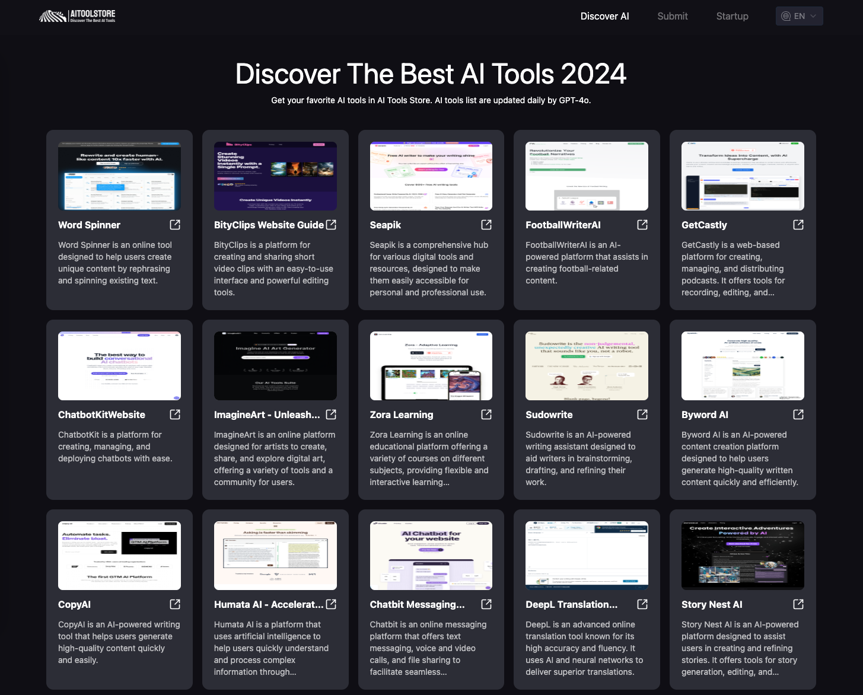Viewport: 863px width, 695px height.
Task: Open external link icon for Zora Learning
Action: [x=486, y=415]
